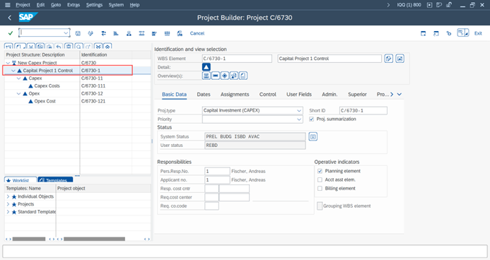Click the Detail WBS triangle icon

pyautogui.click(x=206, y=67)
